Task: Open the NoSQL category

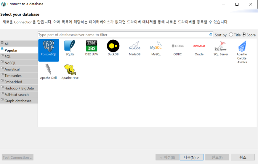Action: click(x=19, y=63)
